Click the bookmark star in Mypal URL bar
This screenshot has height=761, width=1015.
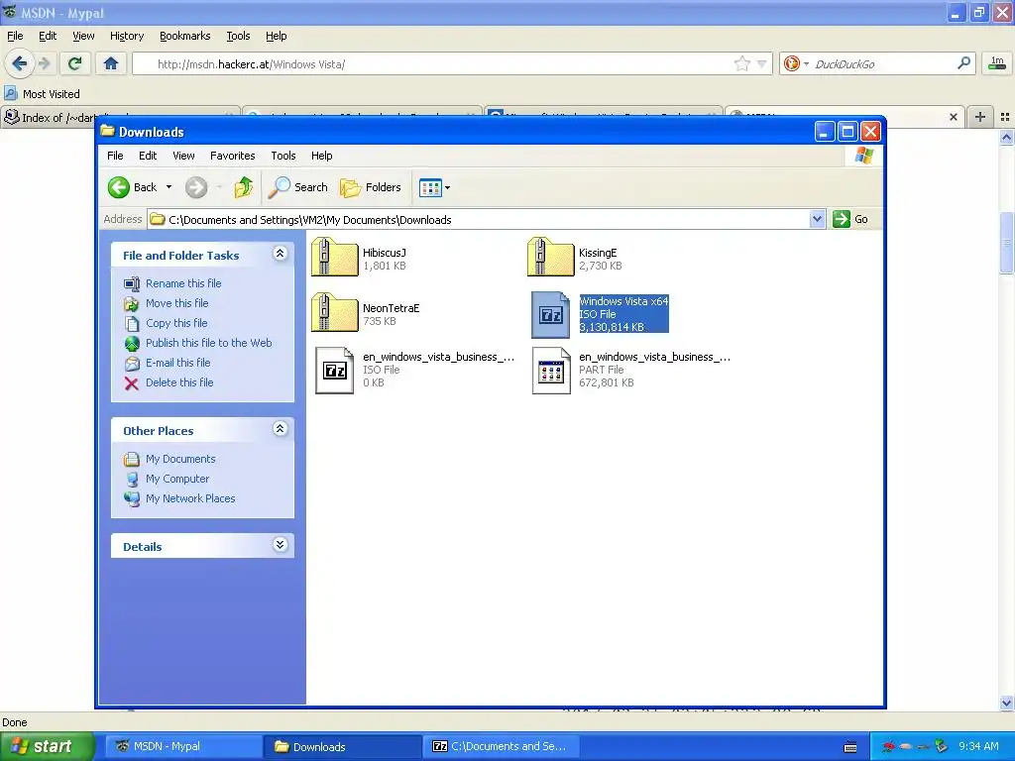741,63
